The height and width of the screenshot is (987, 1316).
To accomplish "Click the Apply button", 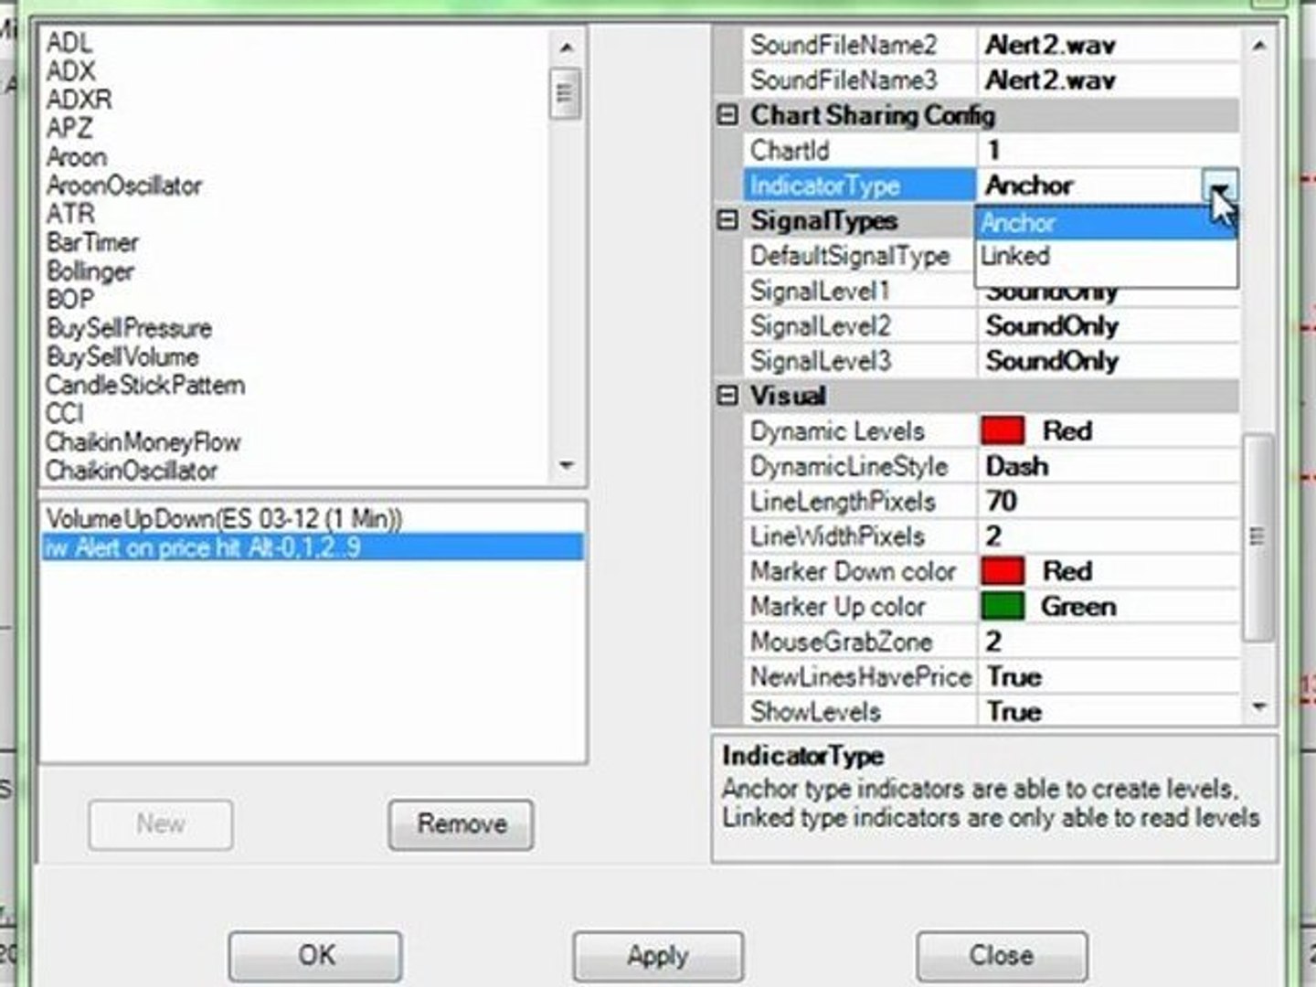I will point(658,956).
